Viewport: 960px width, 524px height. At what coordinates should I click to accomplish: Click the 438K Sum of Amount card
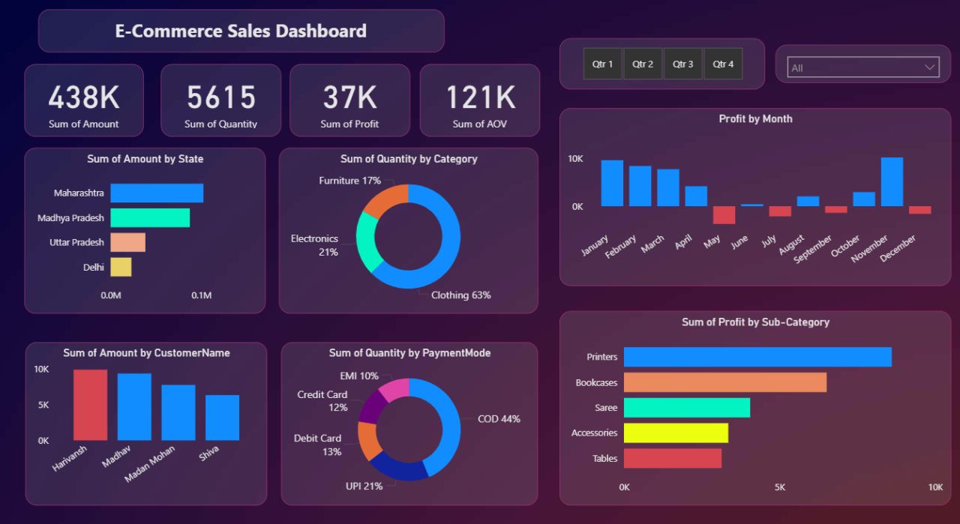pos(84,100)
